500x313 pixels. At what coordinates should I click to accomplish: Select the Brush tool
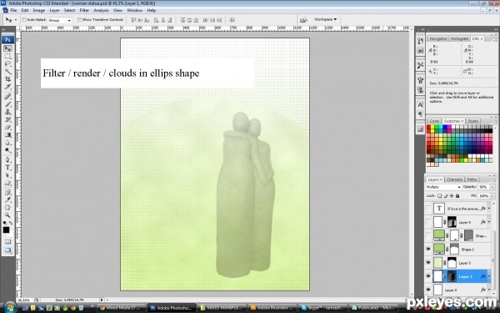click(x=8, y=104)
